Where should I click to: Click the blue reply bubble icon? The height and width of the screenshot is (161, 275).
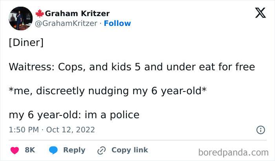click(x=53, y=150)
